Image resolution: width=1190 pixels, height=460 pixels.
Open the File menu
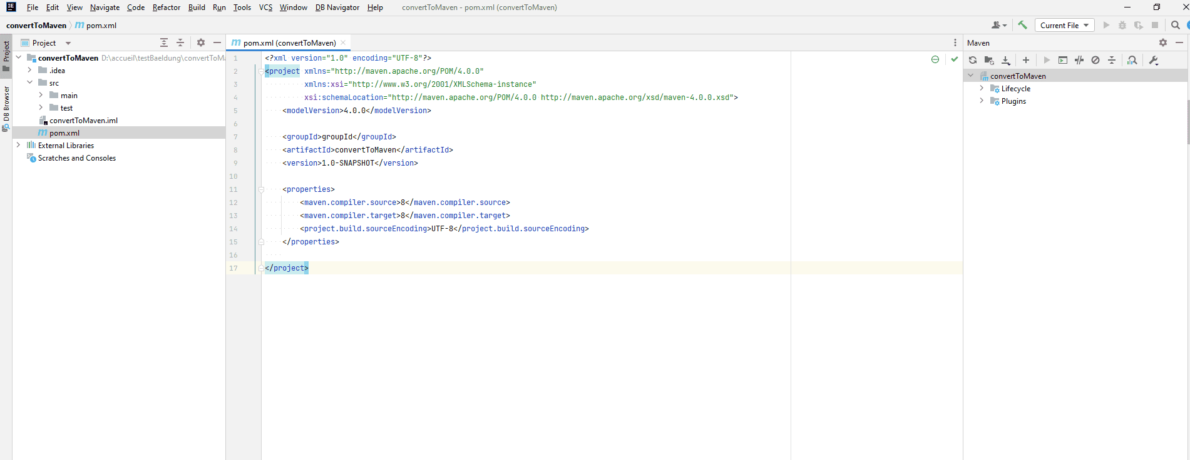point(33,7)
